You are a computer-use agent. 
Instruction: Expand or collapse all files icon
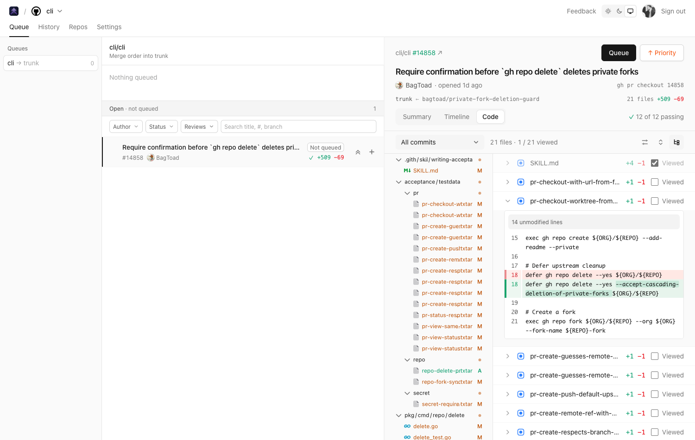click(661, 142)
